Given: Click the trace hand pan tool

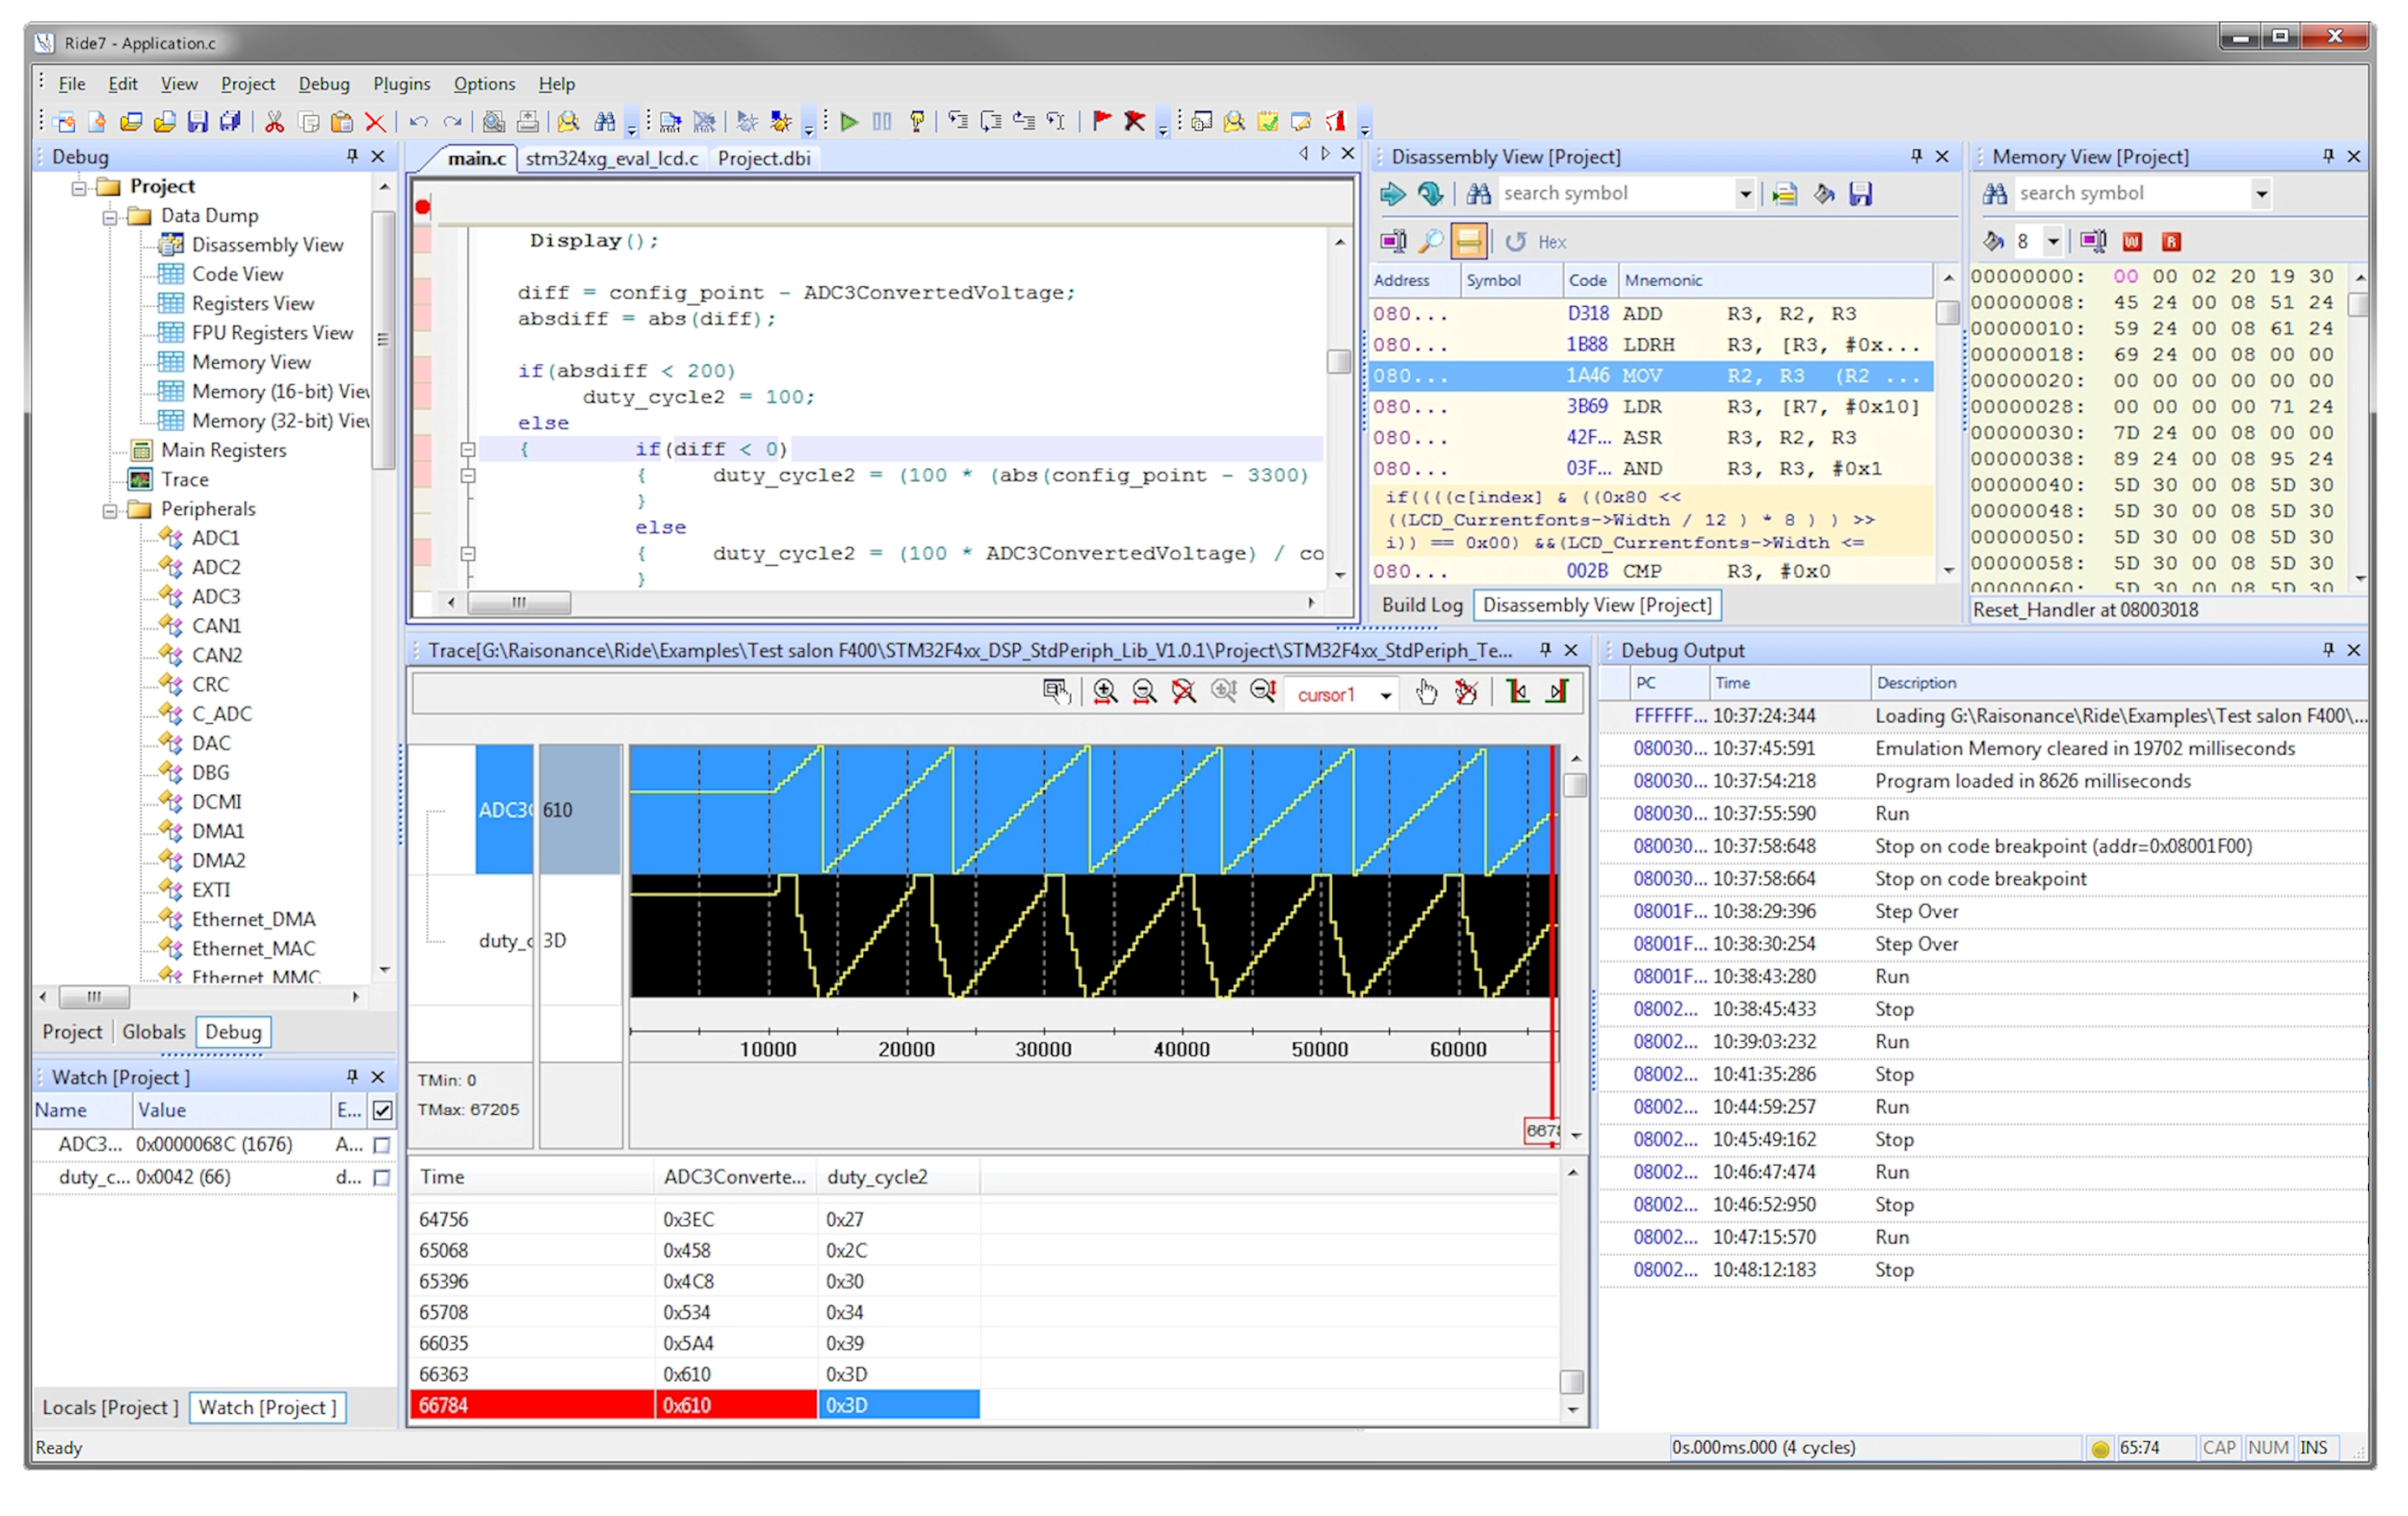Looking at the screenshot, I should pos(1426,692).
